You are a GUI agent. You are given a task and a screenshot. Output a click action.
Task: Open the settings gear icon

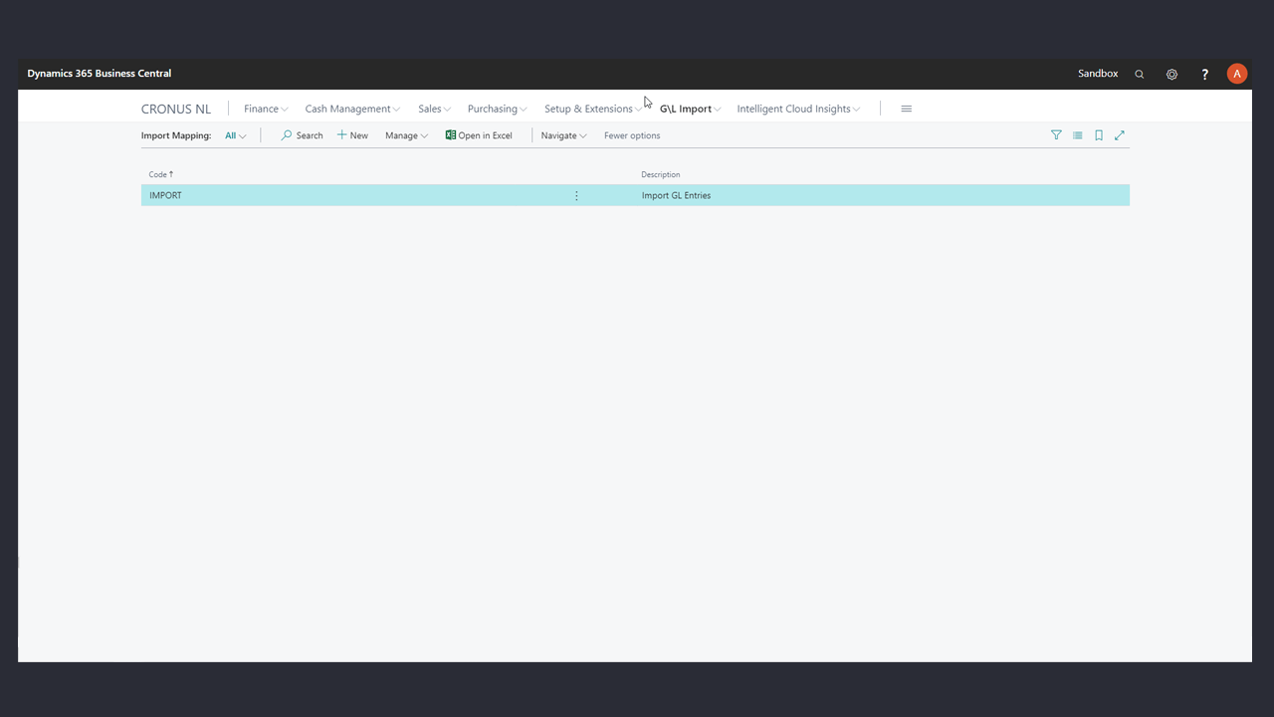pos(1171,74)
